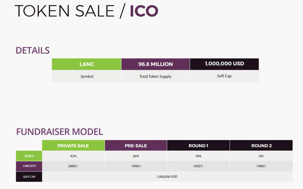Click the 1650:1 Round 1 rate cell

click(x=198, y=166)
